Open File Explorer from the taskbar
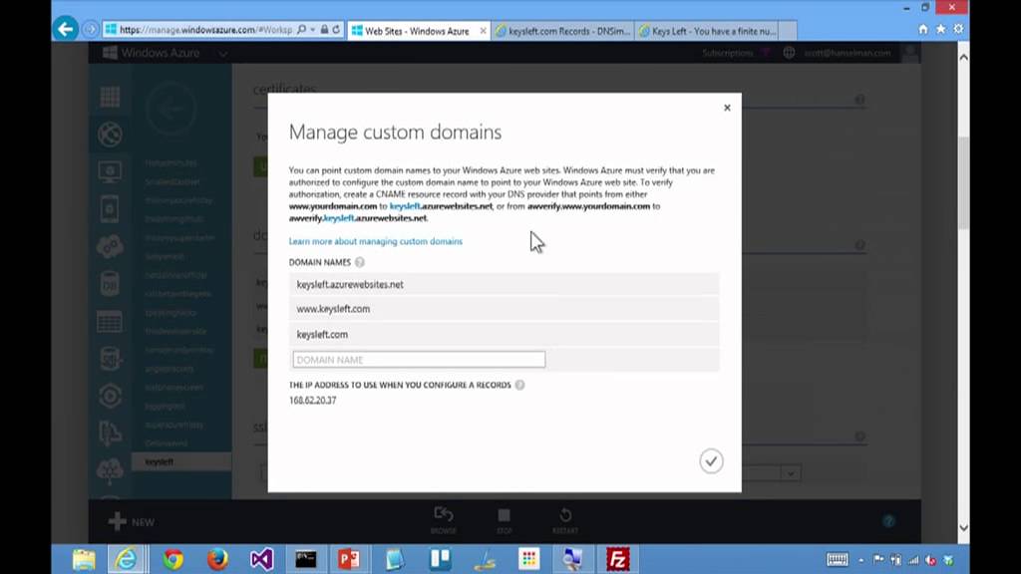This screenshot has width=1021, height=574. [x=84, y=560]
